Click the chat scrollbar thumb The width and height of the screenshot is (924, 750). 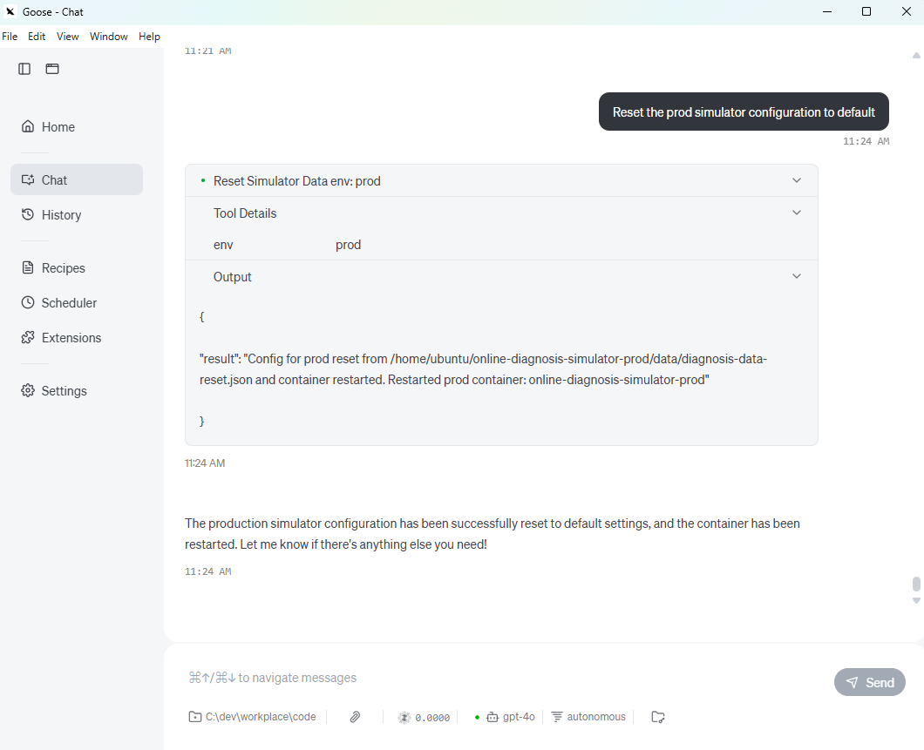coord(916,584)
